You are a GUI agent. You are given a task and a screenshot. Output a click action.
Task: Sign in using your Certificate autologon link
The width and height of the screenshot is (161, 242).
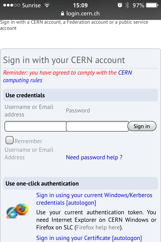pos(89,238)
